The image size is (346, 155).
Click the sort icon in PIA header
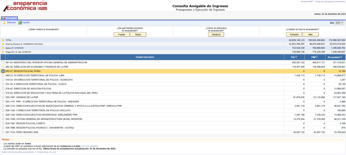(x=297, y=57)
